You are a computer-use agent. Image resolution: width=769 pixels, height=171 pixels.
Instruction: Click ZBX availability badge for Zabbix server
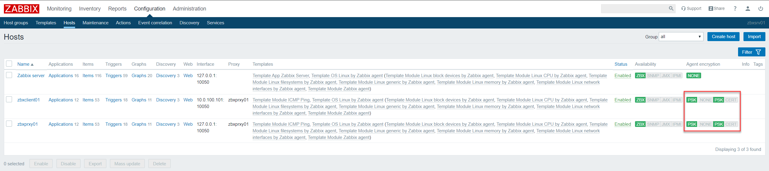[x=640, y=76]
